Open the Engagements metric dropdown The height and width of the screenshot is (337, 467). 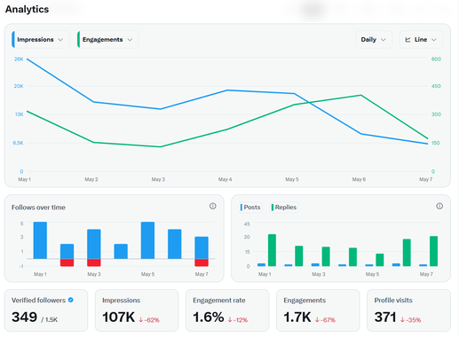(x=107, y=40)
